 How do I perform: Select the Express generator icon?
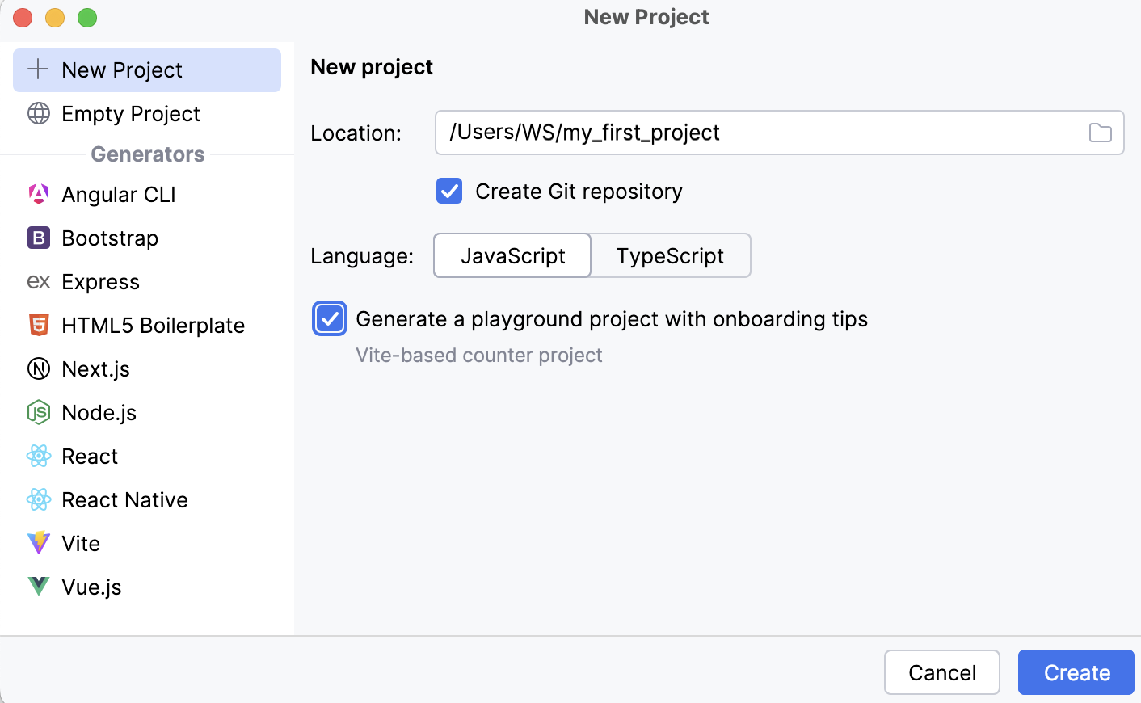coord(38,281)
